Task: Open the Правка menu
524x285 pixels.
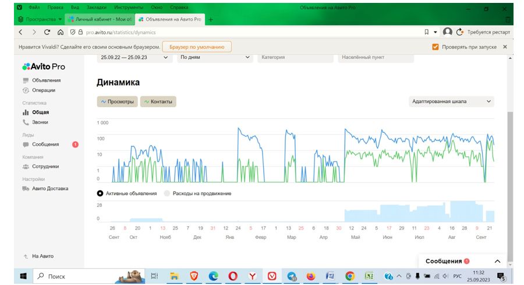Action: tap(55, 7)
